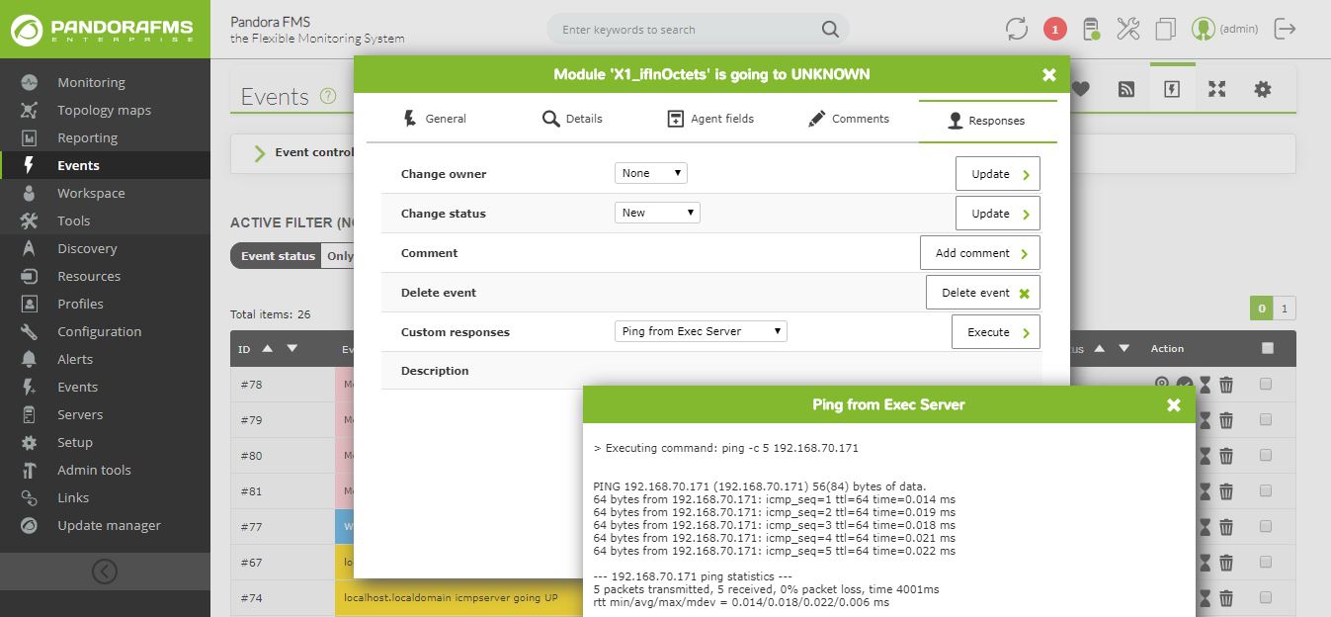Viewport: 1331px width, 617px height.
Task: Delete event #78 using trash icon
Action: (x=1226, y=385)
